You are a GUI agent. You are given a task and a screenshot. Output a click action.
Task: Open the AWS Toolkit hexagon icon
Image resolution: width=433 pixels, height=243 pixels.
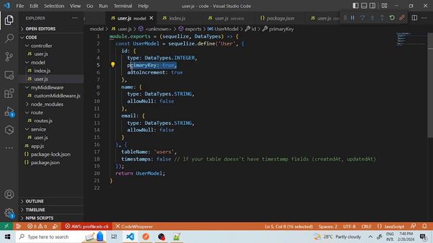[x=9, y=130]
